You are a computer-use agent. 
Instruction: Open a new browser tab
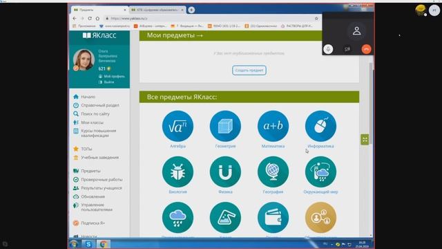[191, 10]
